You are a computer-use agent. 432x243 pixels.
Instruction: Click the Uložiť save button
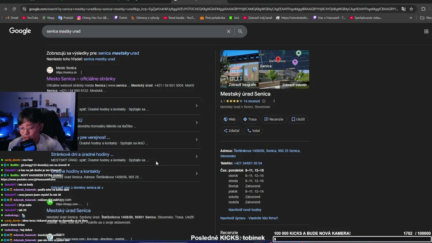pyautogui.click(x=298, y=119)
